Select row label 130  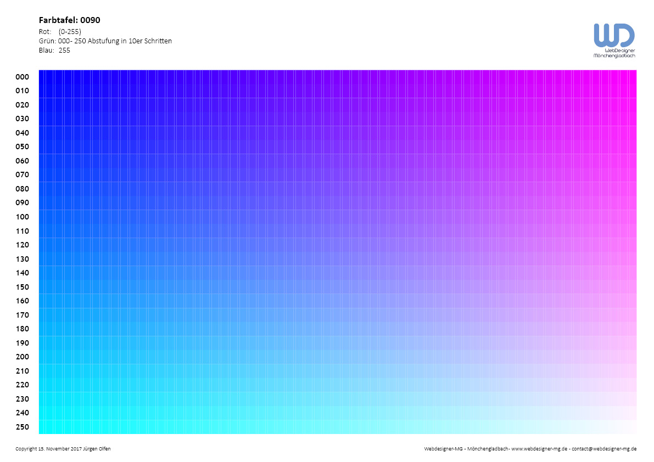click(x=22, y=258)
